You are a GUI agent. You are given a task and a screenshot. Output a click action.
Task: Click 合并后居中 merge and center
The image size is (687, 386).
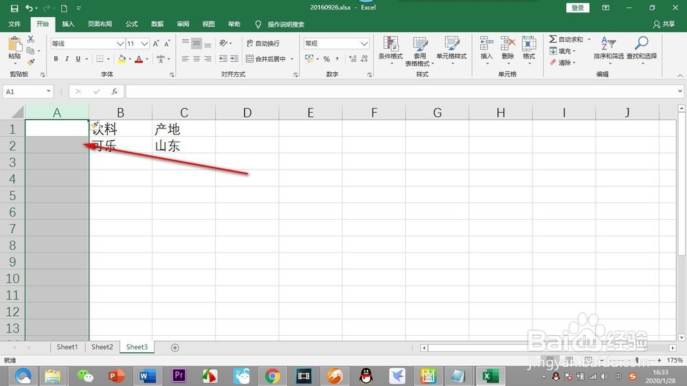tap(266, 58)
